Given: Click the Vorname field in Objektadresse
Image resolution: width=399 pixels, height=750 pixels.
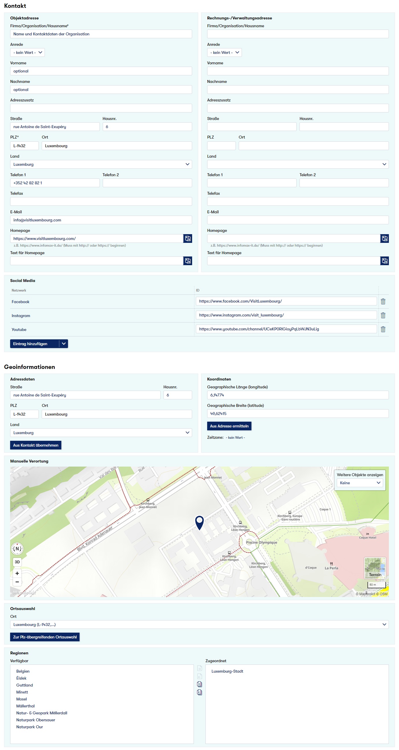Looking at the screenshot, I should pyautogui.click(x=101, y=71).
